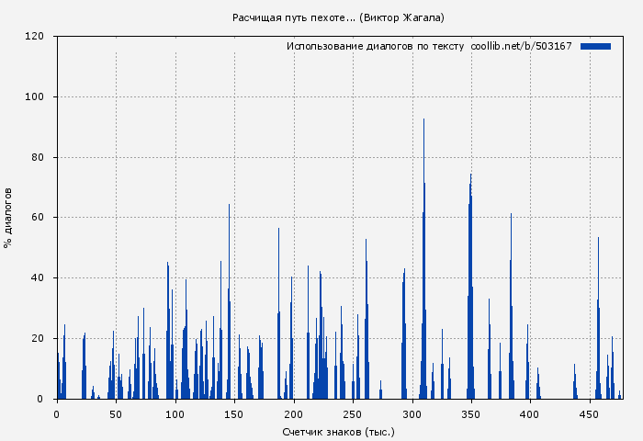The width and height of the screenshot is (643, 441).
Task: Click the x-axis tick label 300
Action: [x=412, y=414]
